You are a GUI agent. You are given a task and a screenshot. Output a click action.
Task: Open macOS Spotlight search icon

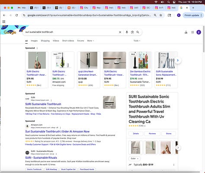[x=169, y=2]
